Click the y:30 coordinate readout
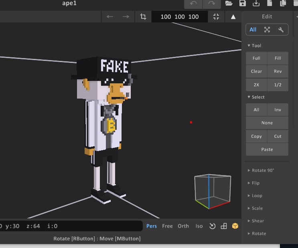This screenshot has width=298, height=248. [12, 226]
